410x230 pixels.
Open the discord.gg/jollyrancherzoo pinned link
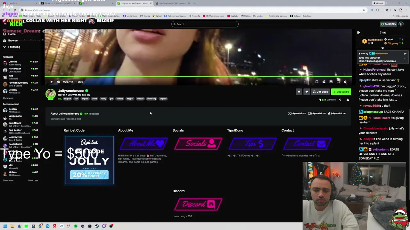coord(377,61)
